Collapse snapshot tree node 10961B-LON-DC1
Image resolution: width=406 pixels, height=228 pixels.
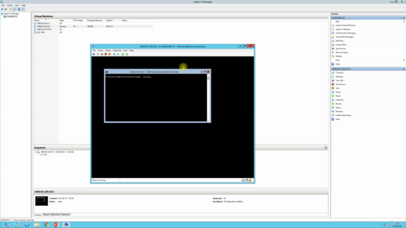tap(36, 152)
